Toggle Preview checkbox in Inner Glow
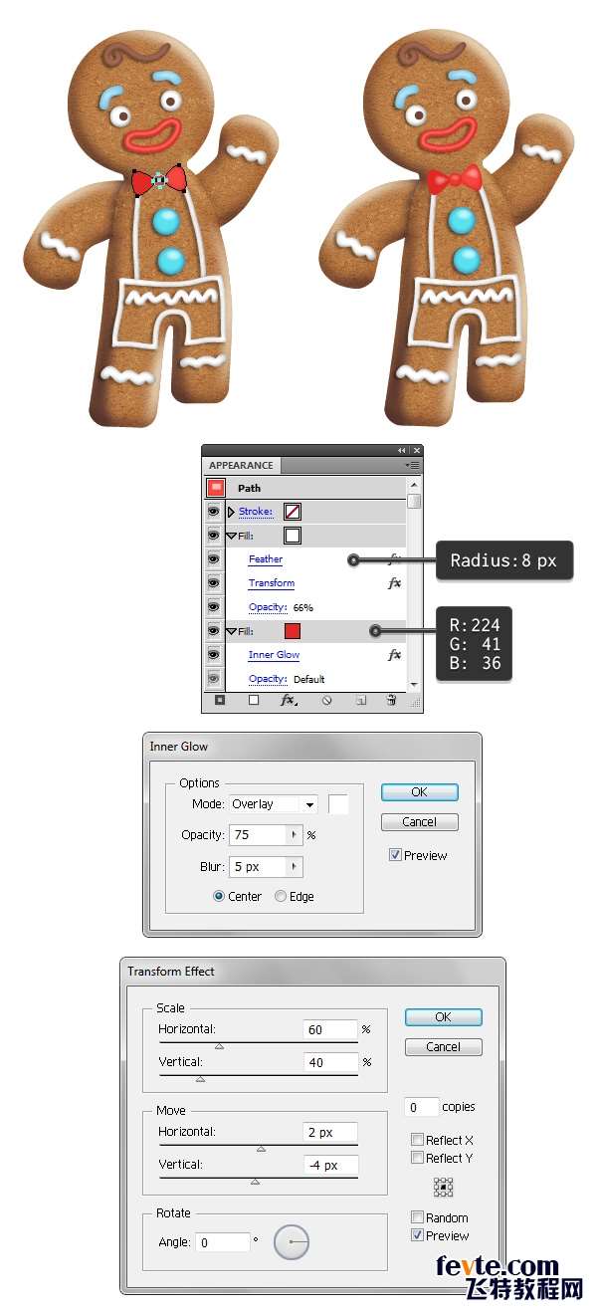Image resolution: width=597 pixels, height=1314 pixels. (x=395, y=855)
